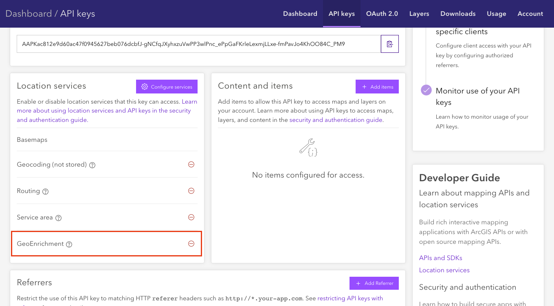The height and width of the screenshot is (306, 554).
Task: Click the Content and items panel heading
Action: pos(255,86)
